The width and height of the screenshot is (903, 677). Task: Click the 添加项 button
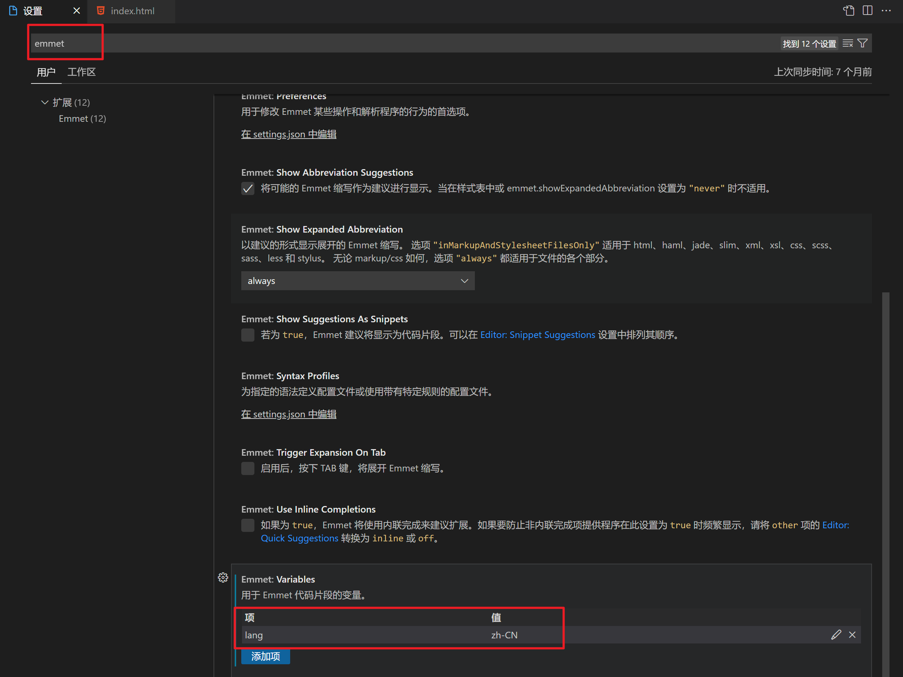[265, 656]
